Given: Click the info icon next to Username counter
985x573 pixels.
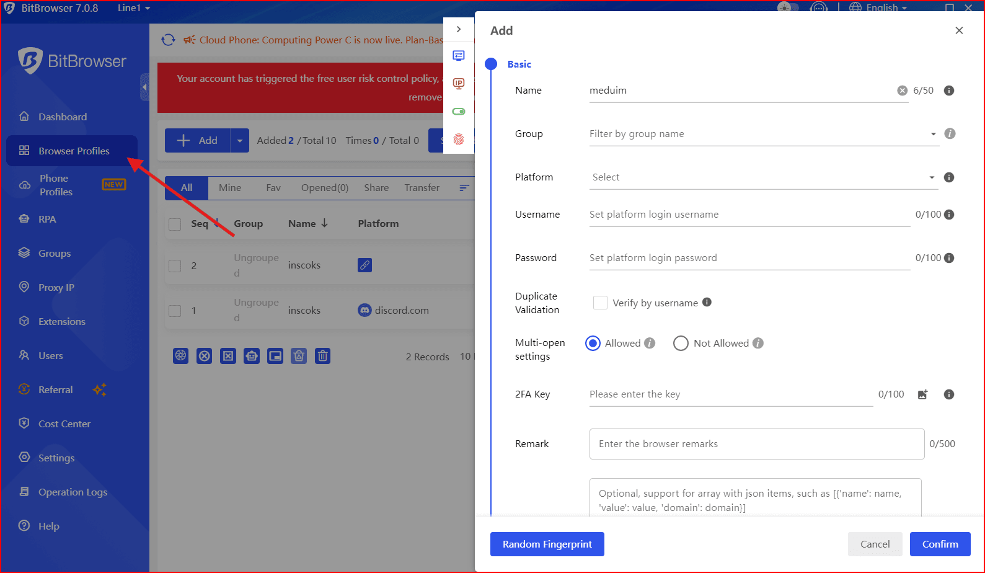Looking at the screenshot, I should tap(949, 215).
